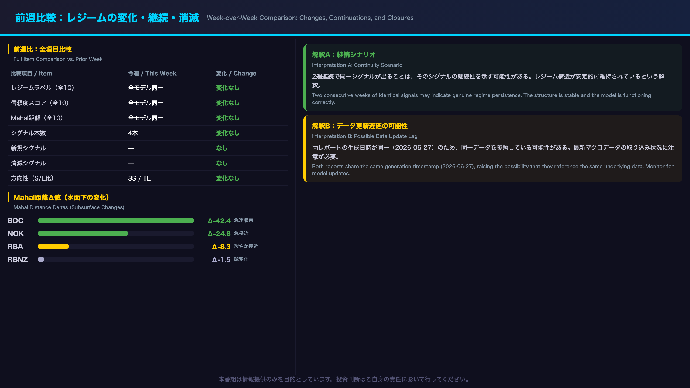Click the title 前週比較：レジームの変化・継続・消滅
This screenshot has height=388, width=690.
(x=107, y=18)
